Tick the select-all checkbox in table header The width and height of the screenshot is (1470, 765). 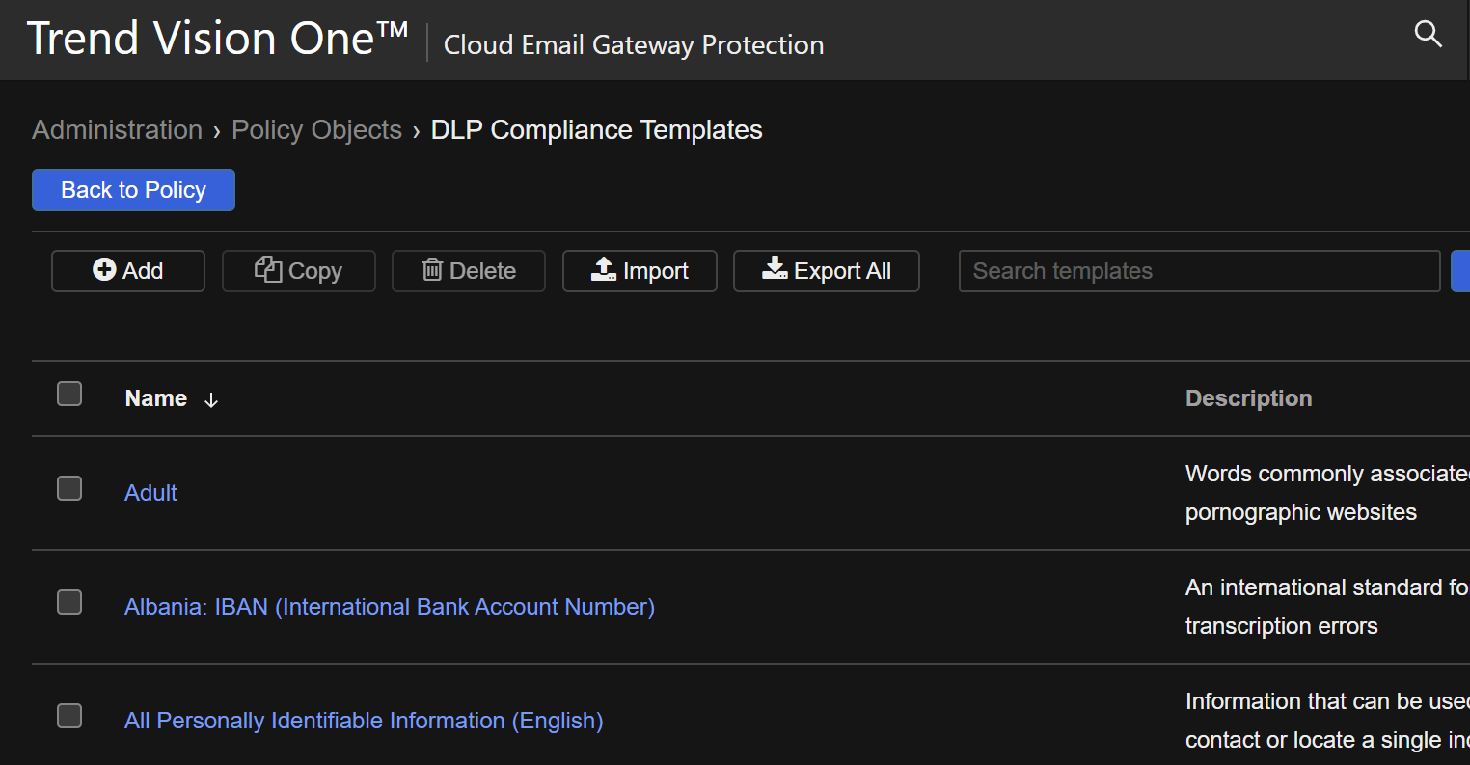pos(69,394)
